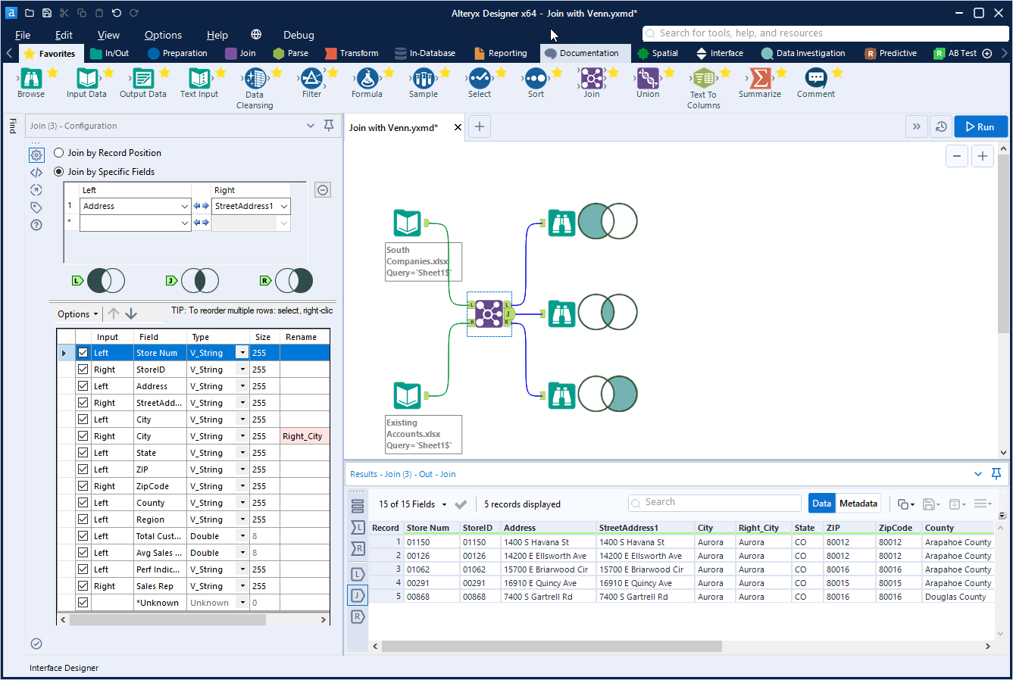The height and width of the screenshot is (680, 1013).
Task: Run the workflow
Action: tap(980, 126)
